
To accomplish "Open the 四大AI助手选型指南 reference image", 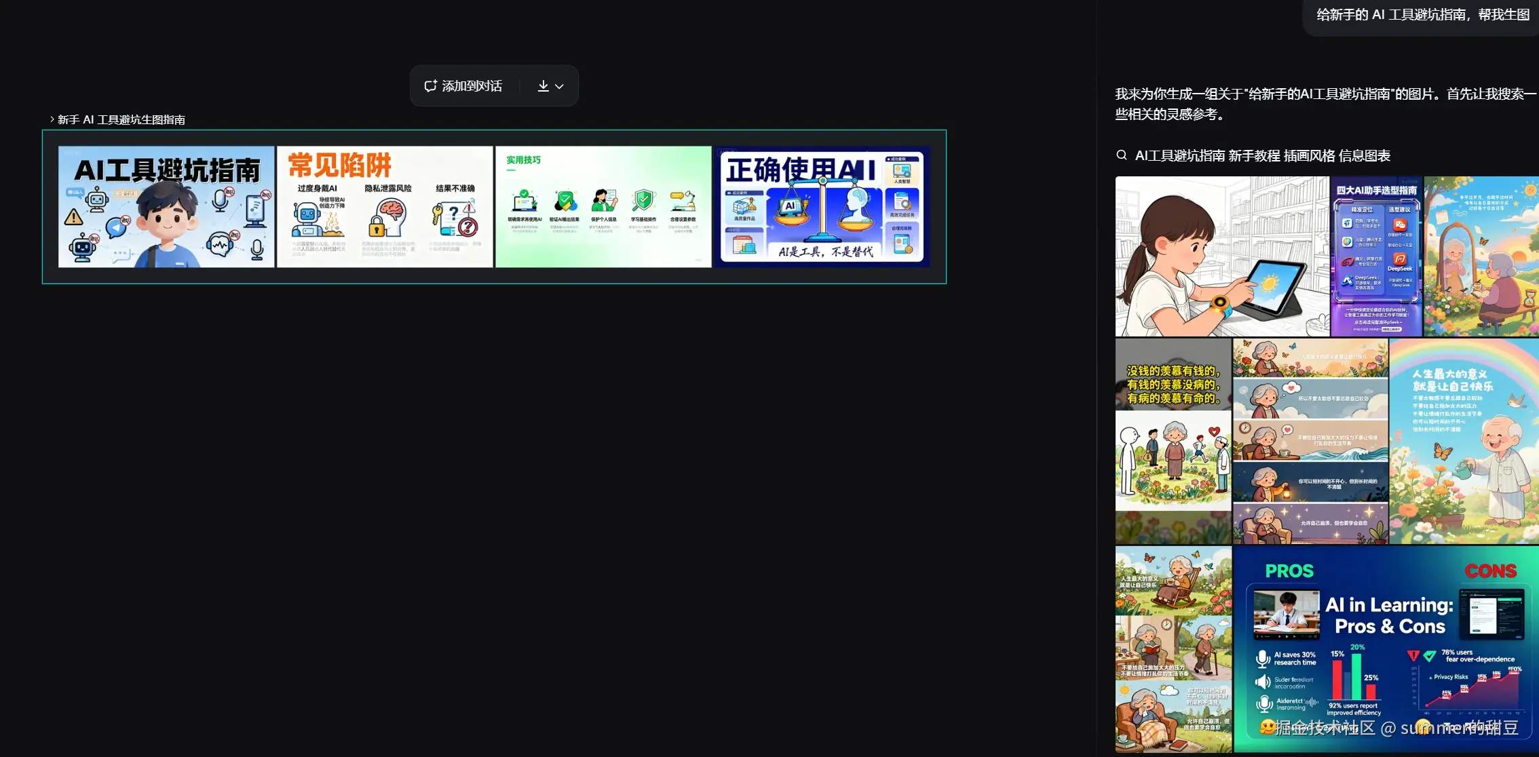I will coord(1376,256).
